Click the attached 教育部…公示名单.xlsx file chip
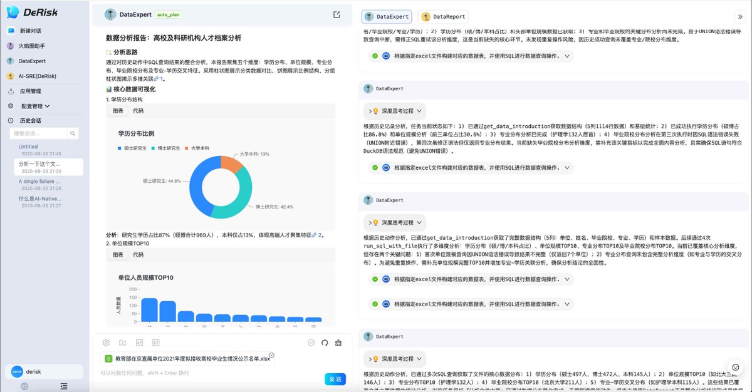 point(187,358)
